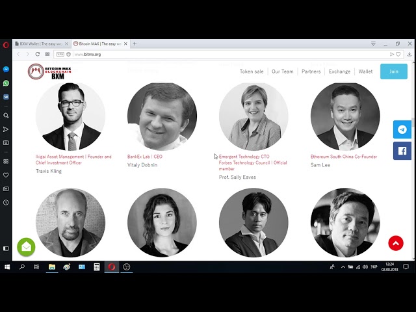Open Partners menu item
The image size is (416, 312).
[311, 71]
